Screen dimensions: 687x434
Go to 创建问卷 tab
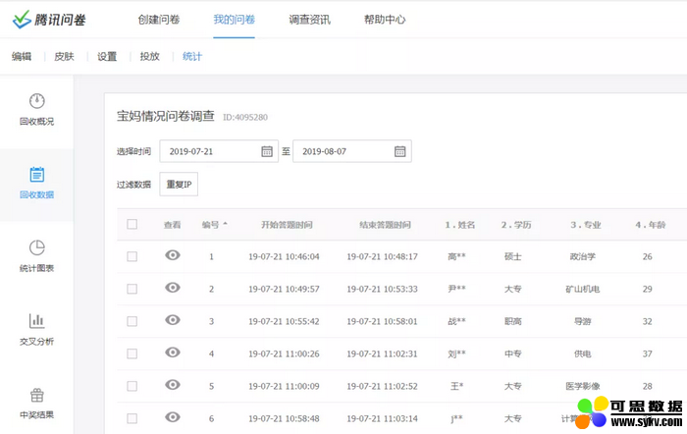click(159, 20)
